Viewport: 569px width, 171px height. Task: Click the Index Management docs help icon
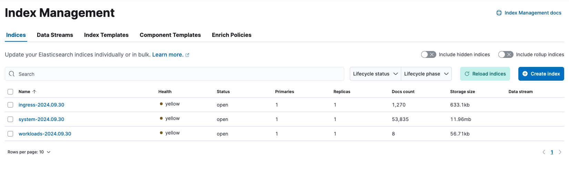pos(499,13)
